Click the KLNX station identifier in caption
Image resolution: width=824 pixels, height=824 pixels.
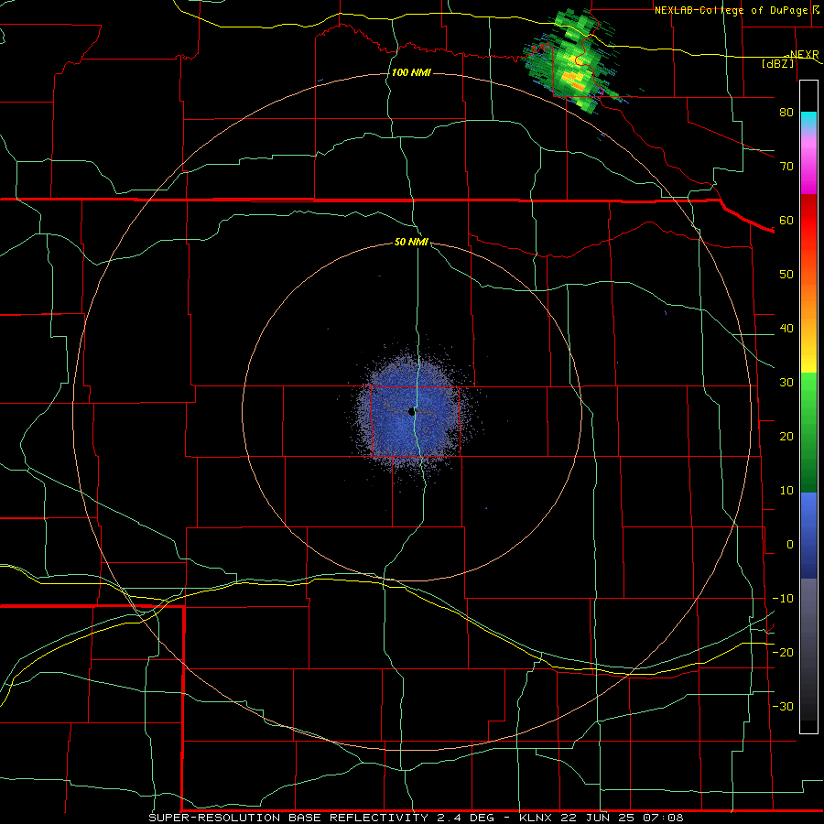[536, 818]
